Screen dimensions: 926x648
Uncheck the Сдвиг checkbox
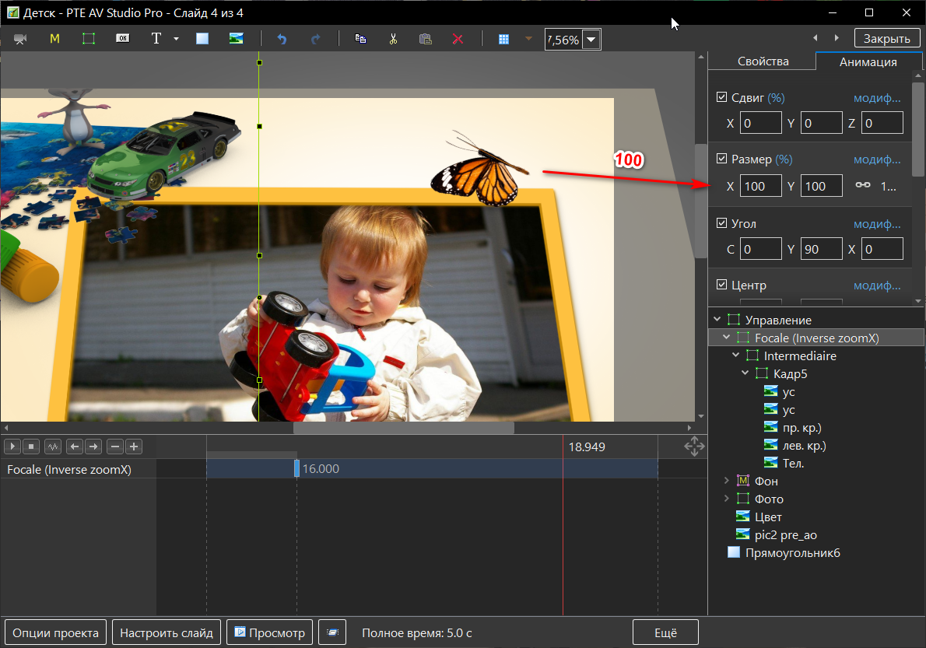coord(721,97)
